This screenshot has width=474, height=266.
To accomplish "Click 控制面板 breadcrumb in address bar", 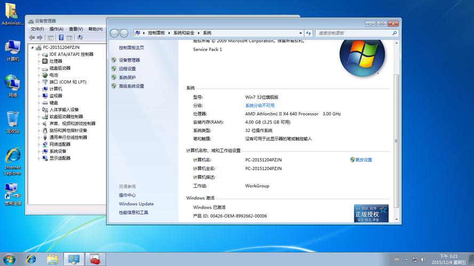I will coord(156,33).
